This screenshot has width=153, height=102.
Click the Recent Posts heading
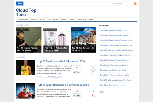click(104, 25)
